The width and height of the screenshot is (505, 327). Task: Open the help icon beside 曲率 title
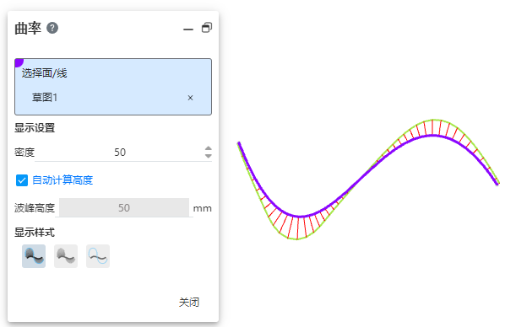pos(52,28)
